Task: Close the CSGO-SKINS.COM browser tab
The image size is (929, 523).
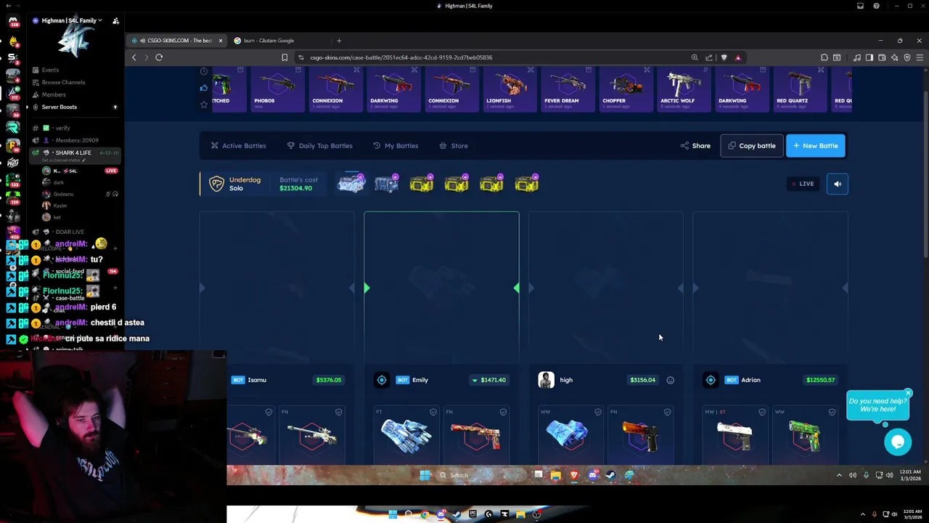Action: (220, 41)
